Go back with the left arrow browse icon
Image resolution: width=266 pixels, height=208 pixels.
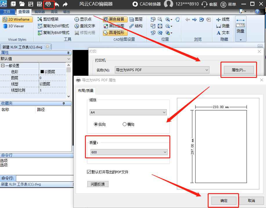(187, 19)
